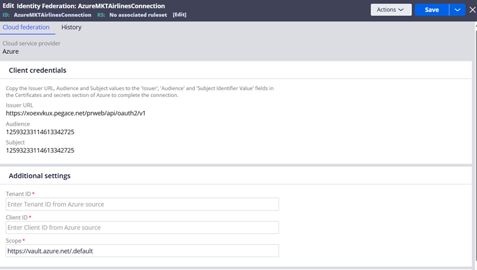
Task: Click the AzureMKTAirlinesConnection ID in header
Action: (53, 14)
